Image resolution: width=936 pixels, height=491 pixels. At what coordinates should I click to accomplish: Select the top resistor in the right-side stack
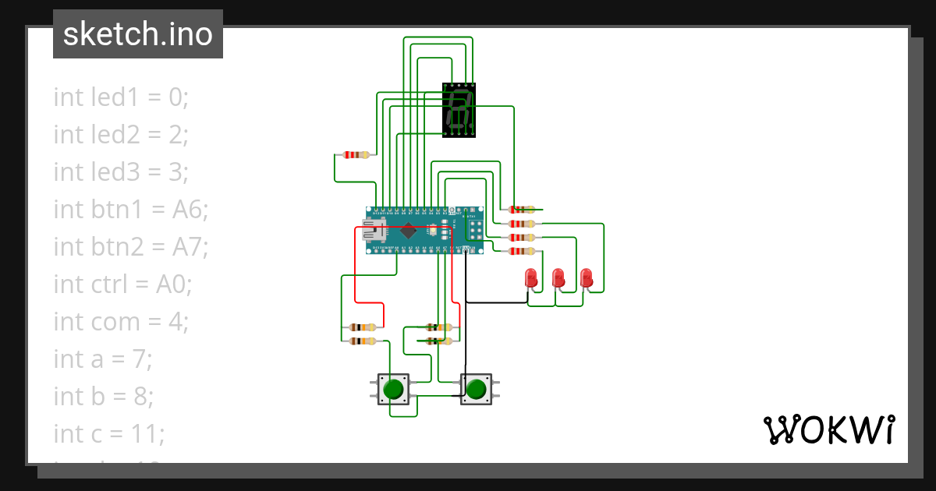pyautogui.click(x=521, y=209)
